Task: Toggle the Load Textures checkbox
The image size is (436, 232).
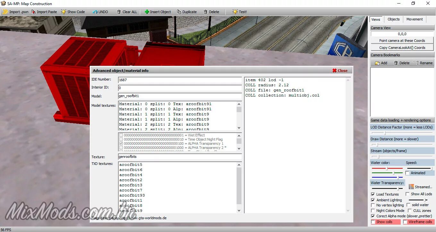Action: [373, 194]
